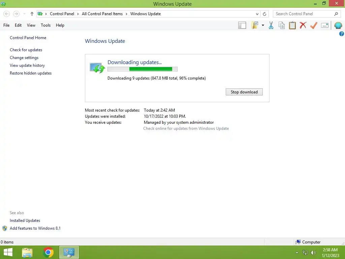Open the View menu

(x=31, y=25)
